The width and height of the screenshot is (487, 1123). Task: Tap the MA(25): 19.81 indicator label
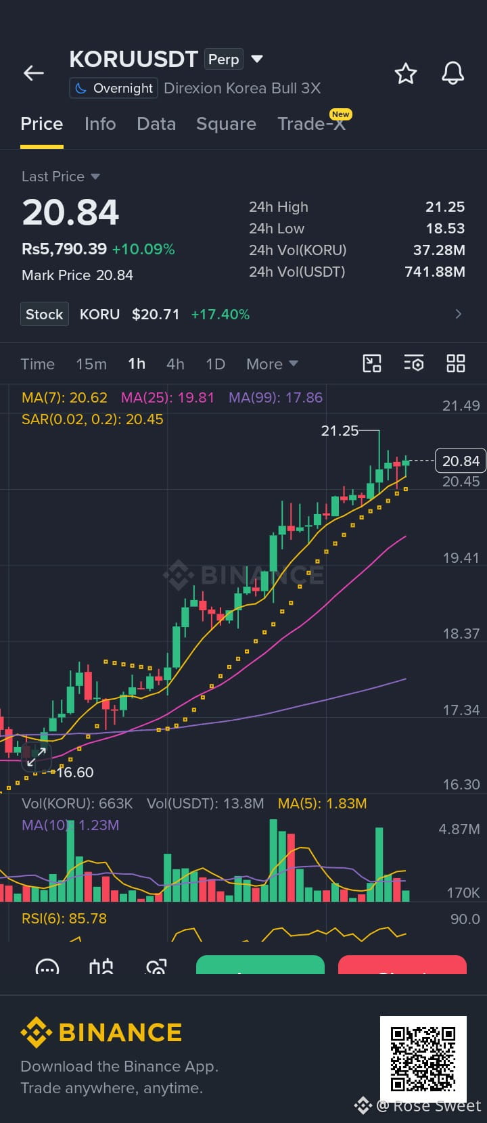(x=168, y=398)
